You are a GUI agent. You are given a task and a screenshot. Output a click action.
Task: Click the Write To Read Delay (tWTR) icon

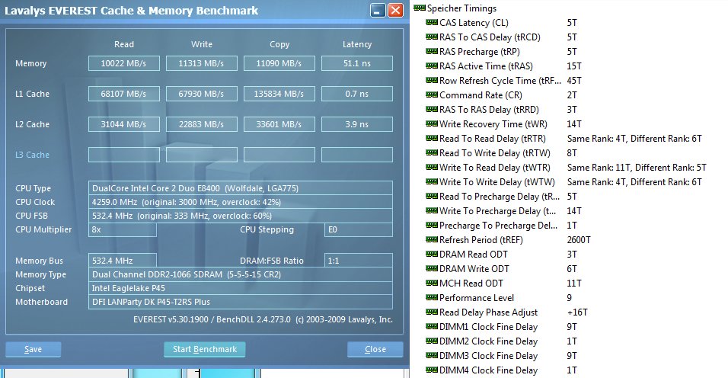[432, 167]
